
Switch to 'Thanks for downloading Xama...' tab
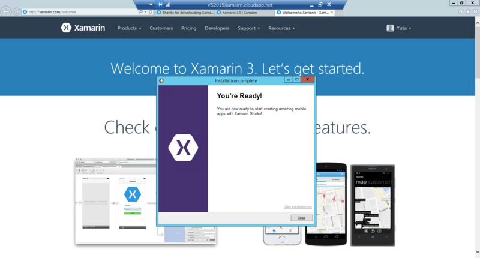click(x=185, y=13)
